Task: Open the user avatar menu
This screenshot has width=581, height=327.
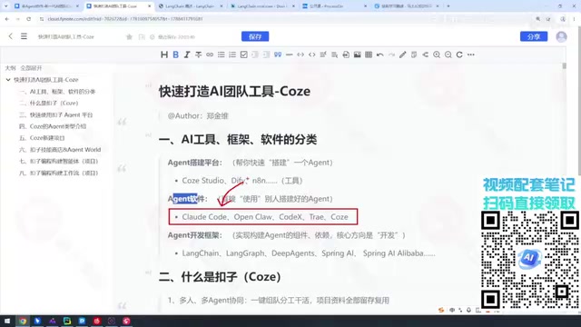Action: (561, 36)
